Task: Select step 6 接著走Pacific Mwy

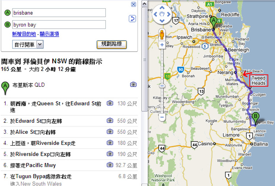Action: click(69, 165)
